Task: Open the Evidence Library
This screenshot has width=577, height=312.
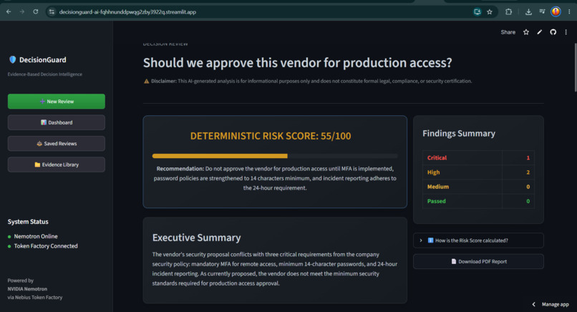Action: point(57,165)
